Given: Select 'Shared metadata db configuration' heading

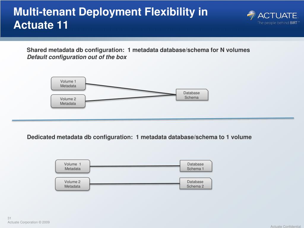Looking at the screenshot, I should click(x=138, y=50).
